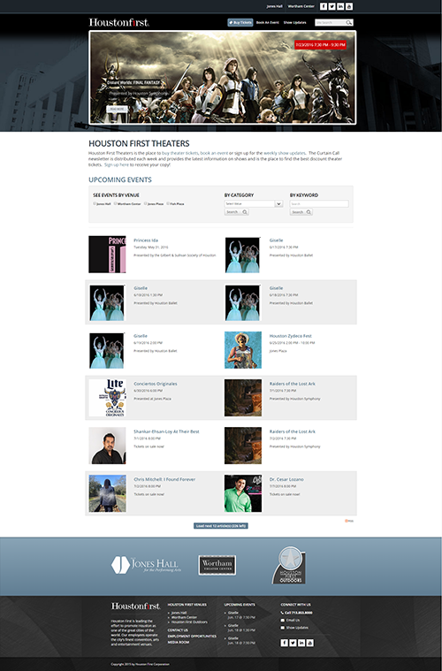The width and height of the screenshot is (442, 671).
Task: Click Search button under By Category
Action: (x=237, y=212)
